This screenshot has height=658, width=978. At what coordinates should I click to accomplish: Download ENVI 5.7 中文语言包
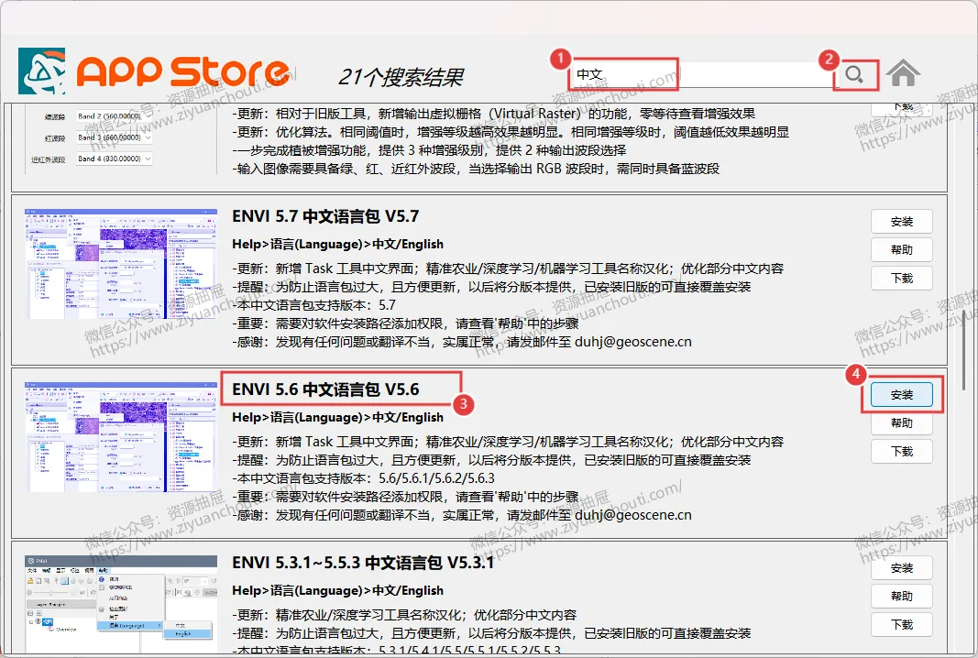[x=902, y=279]
